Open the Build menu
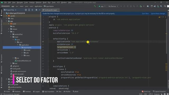This screenshot has width=169, height=95. pyautogui.click(x=45, y=2)
